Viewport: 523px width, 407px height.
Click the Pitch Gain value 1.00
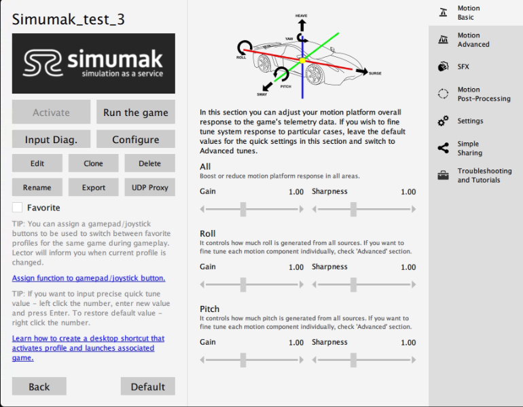pos(296,343)
